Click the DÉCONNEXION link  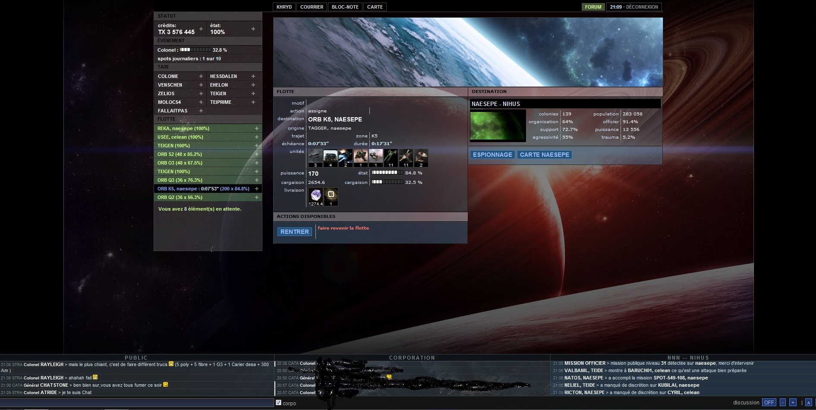642,7
